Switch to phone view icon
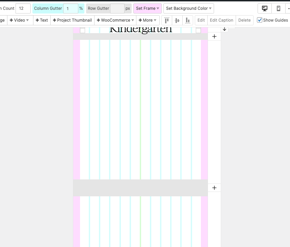The width and height of the screenshot is (290, 247). click(279, 8)
